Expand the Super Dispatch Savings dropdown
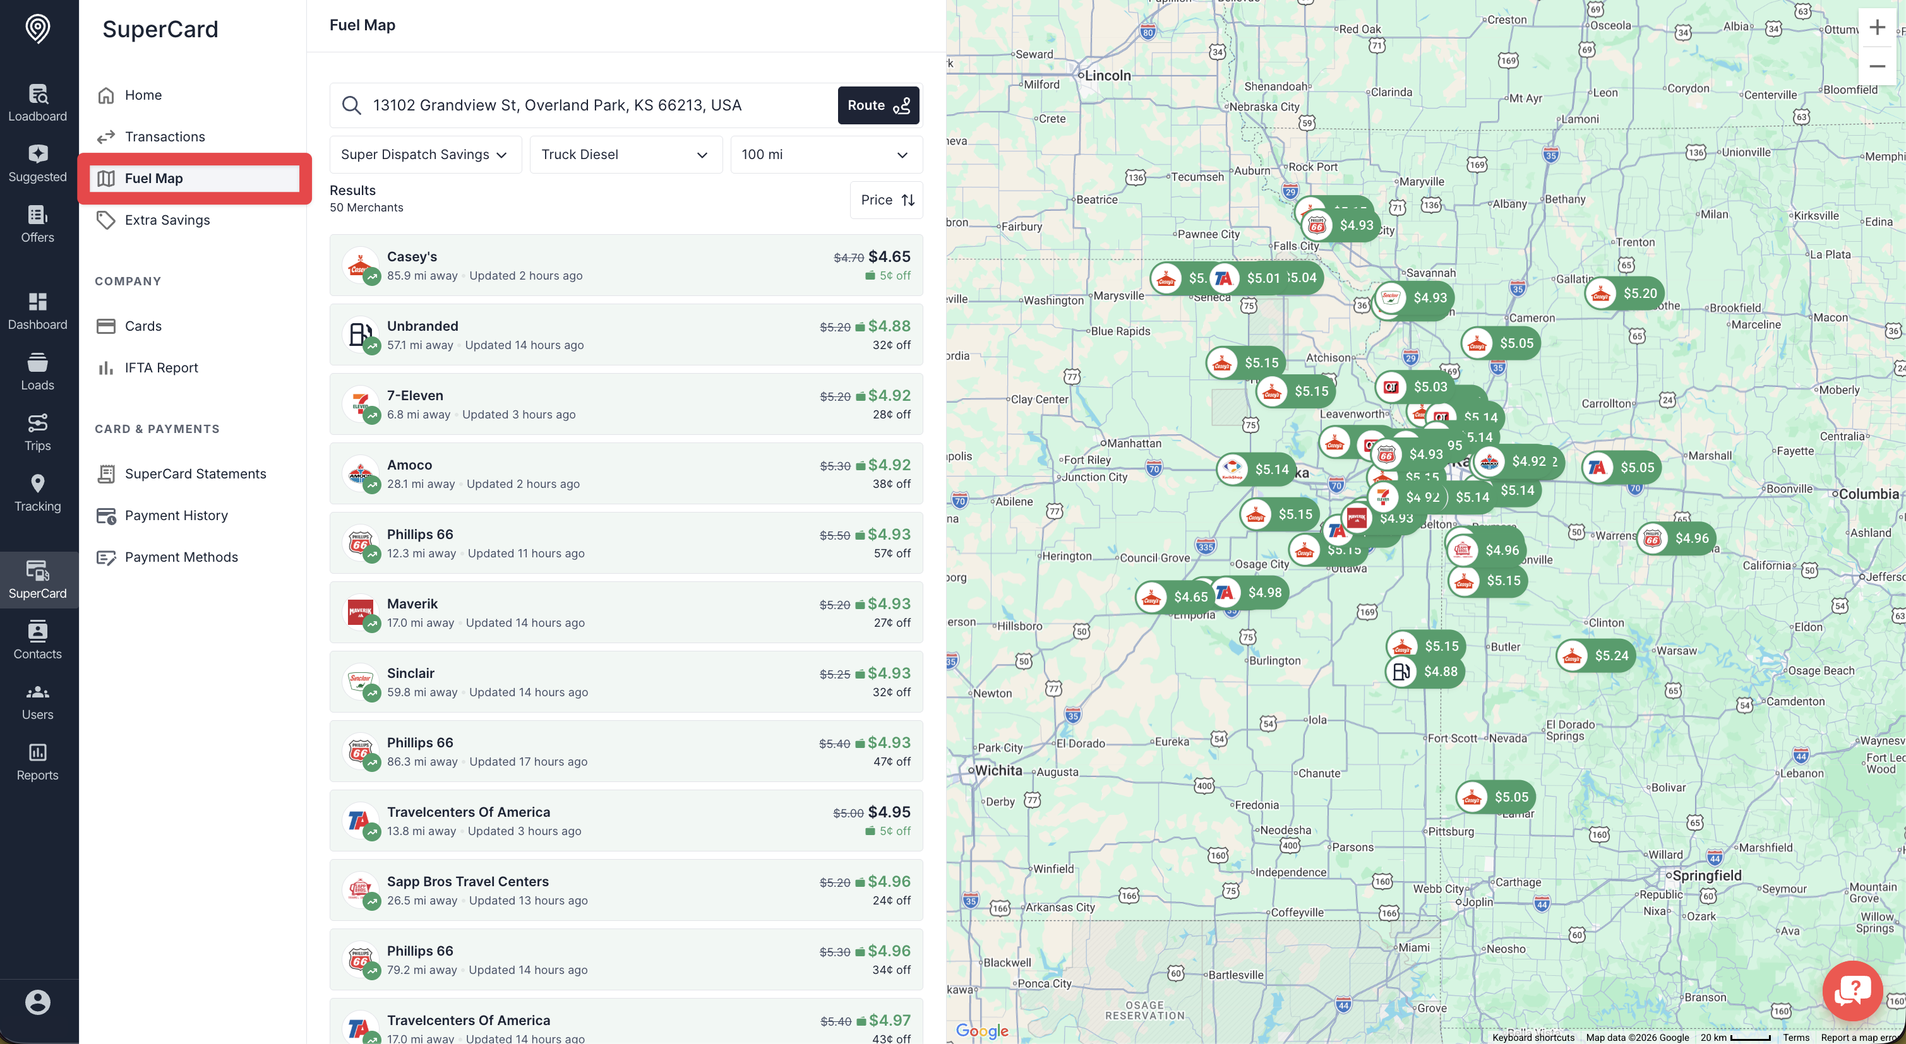Viewport: 1906px width, 1044px height. (x=426, y=155)
